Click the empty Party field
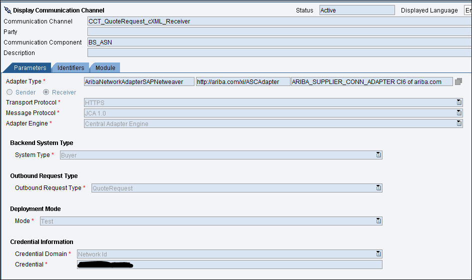The height and width of the screenshot is (280, 472). pos(279,31)
